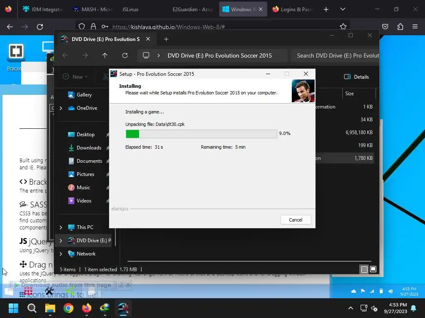425x318 pixels.
Task: Open a new Firefox tab
Action: click(326, 9)
